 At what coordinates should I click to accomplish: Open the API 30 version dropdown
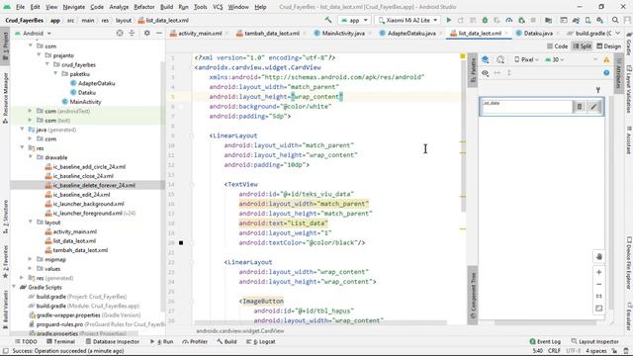click(x=554, y=59)
